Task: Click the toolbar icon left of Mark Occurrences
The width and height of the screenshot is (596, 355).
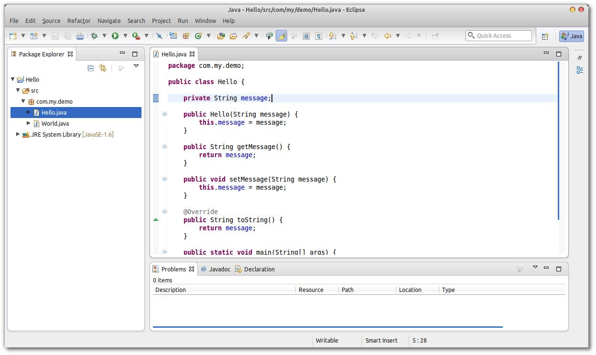Action: (270, 36)
